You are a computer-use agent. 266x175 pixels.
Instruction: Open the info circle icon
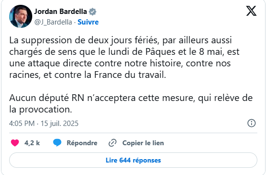252,123
